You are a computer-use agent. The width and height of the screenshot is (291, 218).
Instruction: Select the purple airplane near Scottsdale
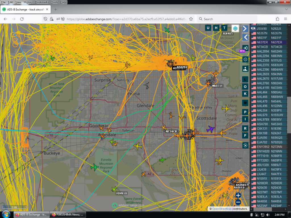pos(211,129)
